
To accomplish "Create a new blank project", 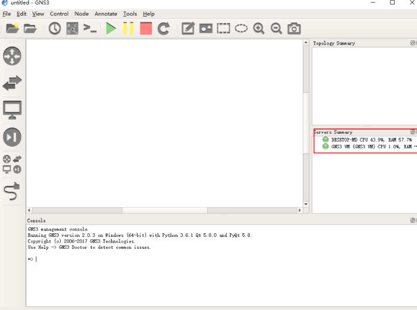I will coord(12,29).
